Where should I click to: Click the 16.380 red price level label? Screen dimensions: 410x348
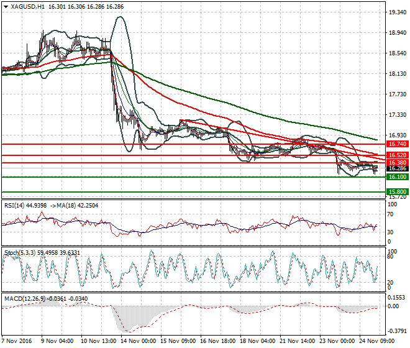click(397, 162)
